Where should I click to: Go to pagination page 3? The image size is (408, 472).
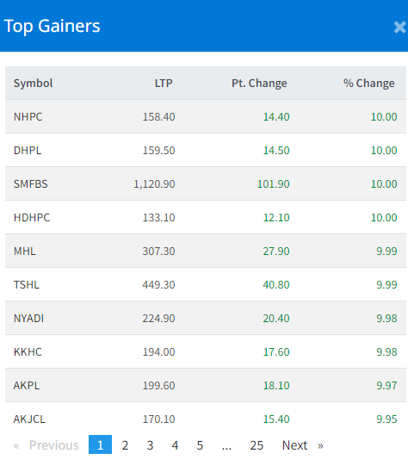pos(150,444)
